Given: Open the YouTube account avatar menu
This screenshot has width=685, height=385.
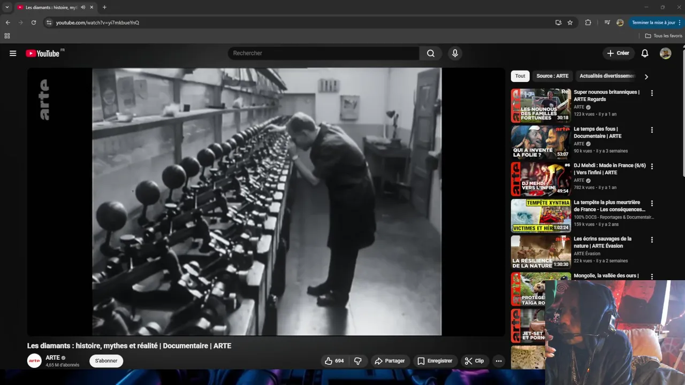Looking at the screenshot, I should 666,53.
